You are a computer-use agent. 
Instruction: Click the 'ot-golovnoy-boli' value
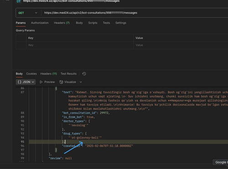tap(85, 138)
